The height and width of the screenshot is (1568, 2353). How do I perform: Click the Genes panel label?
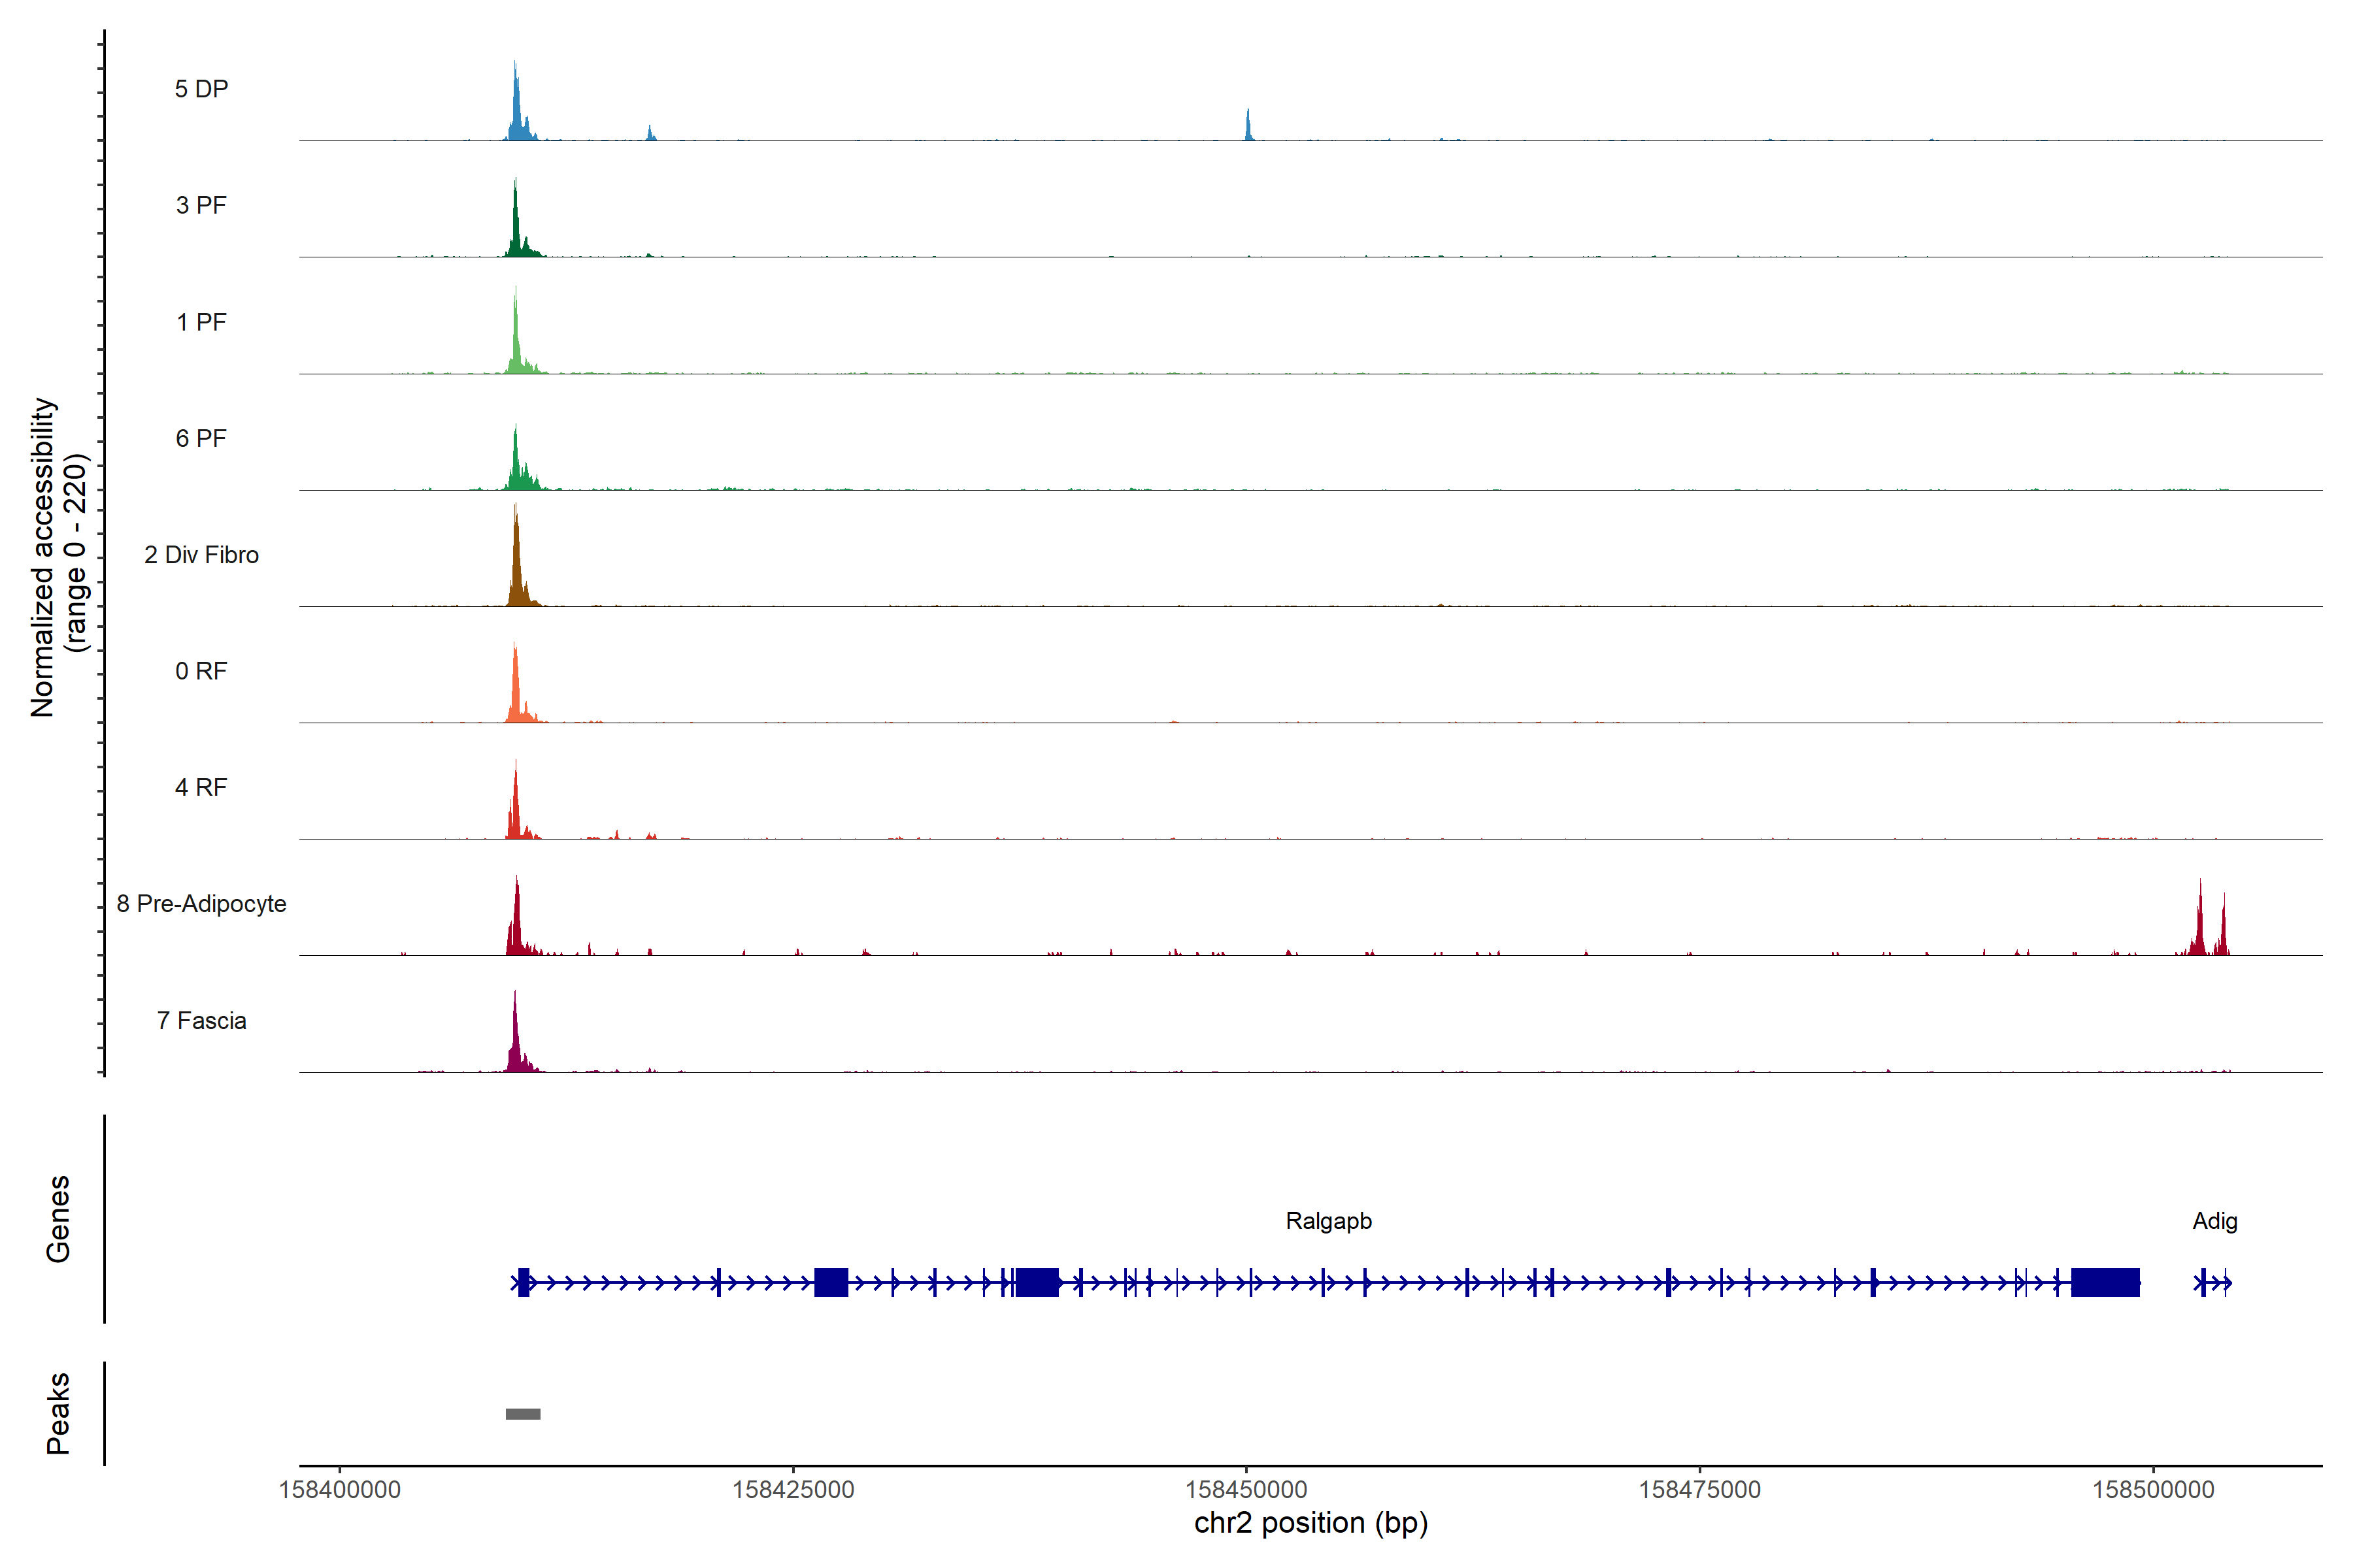tap(58, 1219)
